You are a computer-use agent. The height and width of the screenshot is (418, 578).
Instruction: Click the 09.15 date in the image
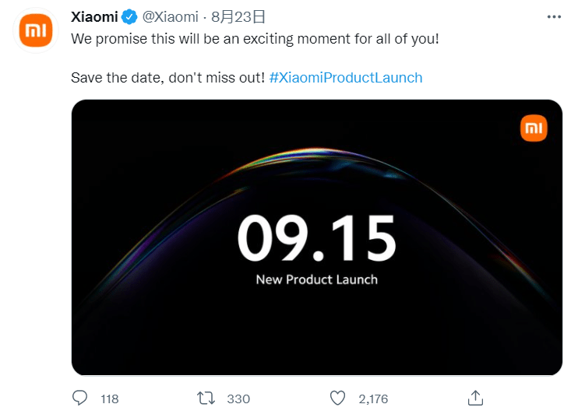[316, 237]
